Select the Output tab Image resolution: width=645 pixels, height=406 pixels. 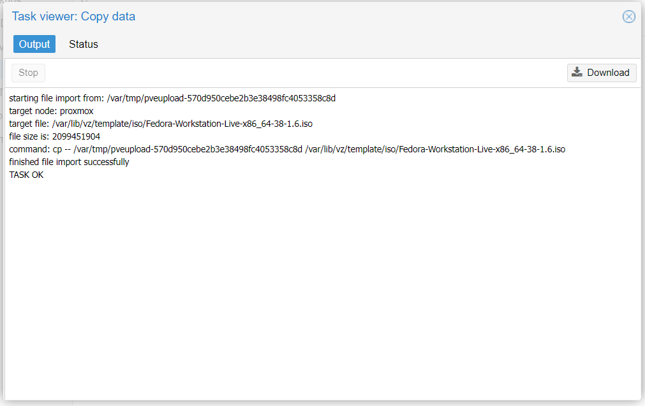click(x=34, y=44)
